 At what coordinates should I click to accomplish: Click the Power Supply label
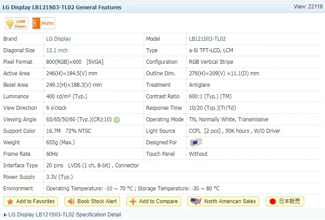[19, 177]
